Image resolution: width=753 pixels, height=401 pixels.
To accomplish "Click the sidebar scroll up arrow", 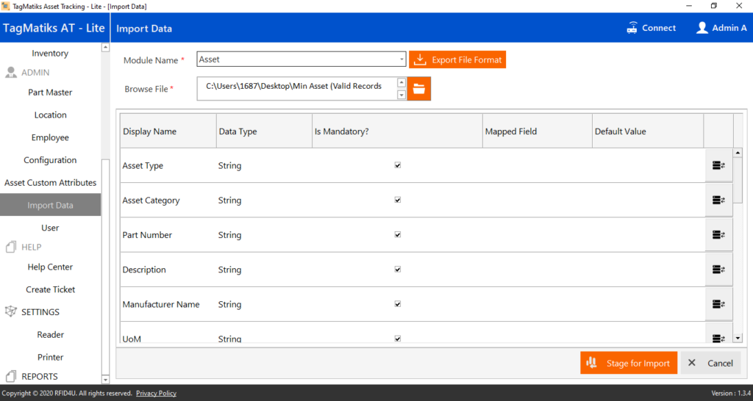I will [x=106, y=48].
